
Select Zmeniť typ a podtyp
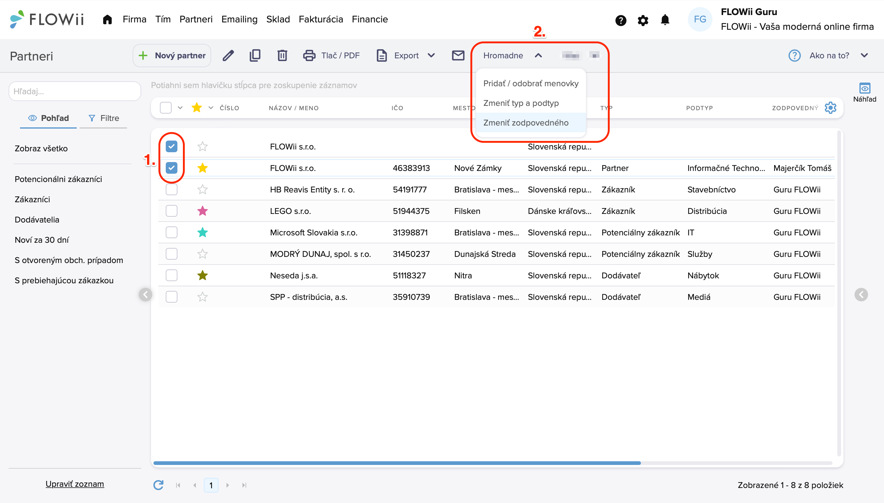(x=531, y=103)
